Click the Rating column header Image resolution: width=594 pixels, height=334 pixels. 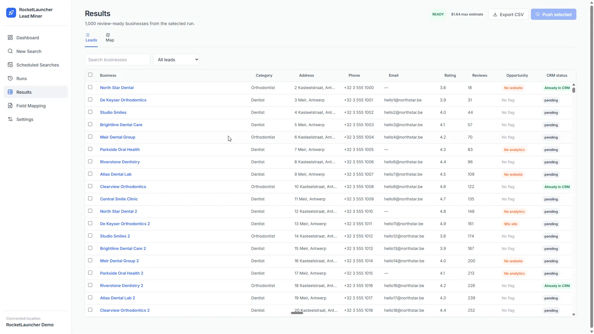[x=450, y=75]
